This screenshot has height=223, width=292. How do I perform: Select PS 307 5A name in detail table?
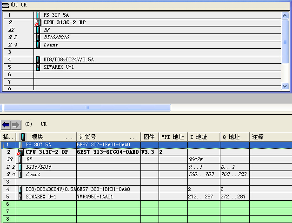[x=39, y=144]
